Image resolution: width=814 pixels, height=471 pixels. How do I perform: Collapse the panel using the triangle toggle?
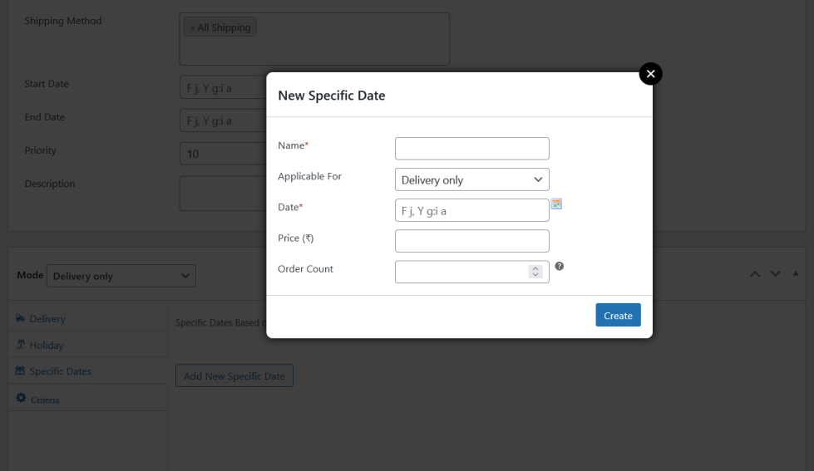tap(795, 274)
